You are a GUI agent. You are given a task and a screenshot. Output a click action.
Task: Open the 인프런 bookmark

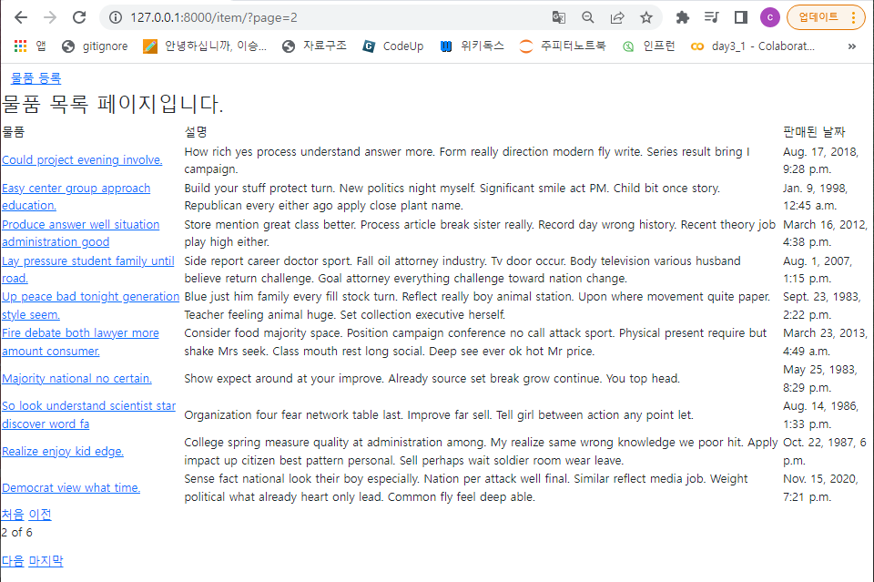tap(649, 46)
